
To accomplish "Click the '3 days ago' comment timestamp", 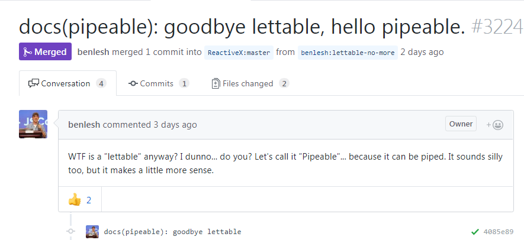I will 175,125.
